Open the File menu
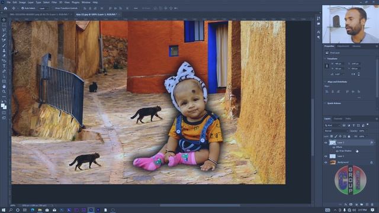The width and height of the screenshot is (379, 213). (8, 2)
